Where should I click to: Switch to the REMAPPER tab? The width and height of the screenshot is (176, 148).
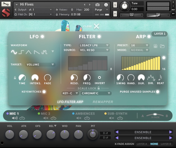tap(103, 102)
